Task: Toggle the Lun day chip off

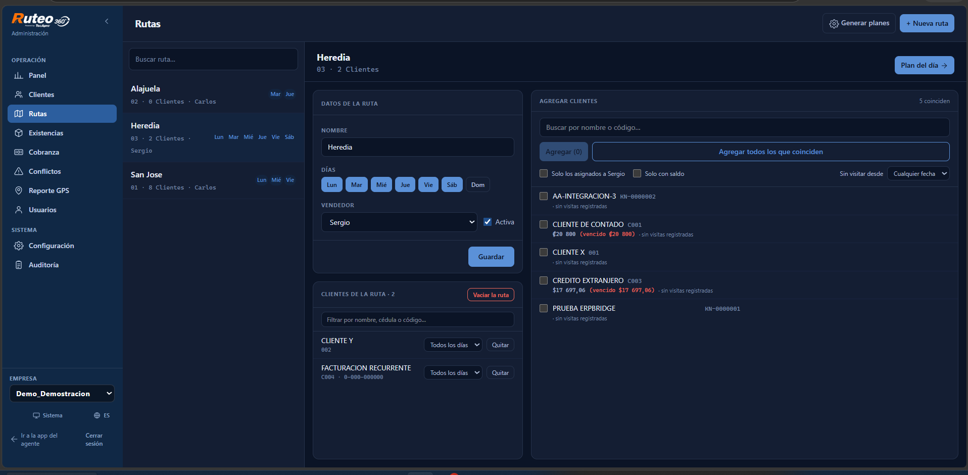Action: tap(332, 185)
